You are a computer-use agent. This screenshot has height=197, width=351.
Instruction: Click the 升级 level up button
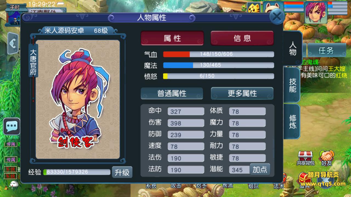coord(122,172)
